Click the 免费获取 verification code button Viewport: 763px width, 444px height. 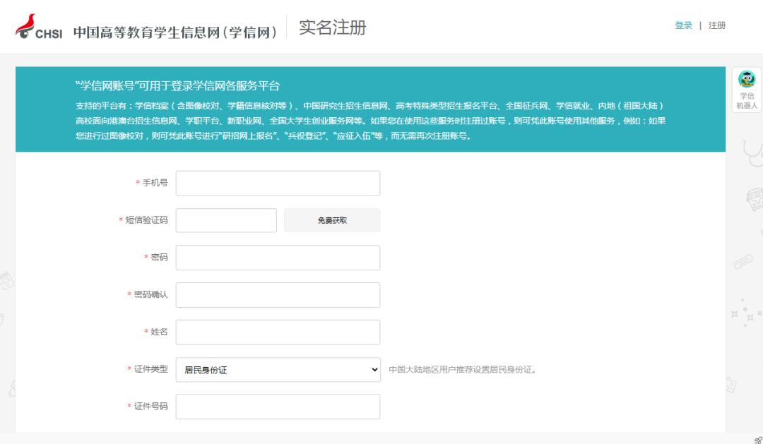click(331, 220)
